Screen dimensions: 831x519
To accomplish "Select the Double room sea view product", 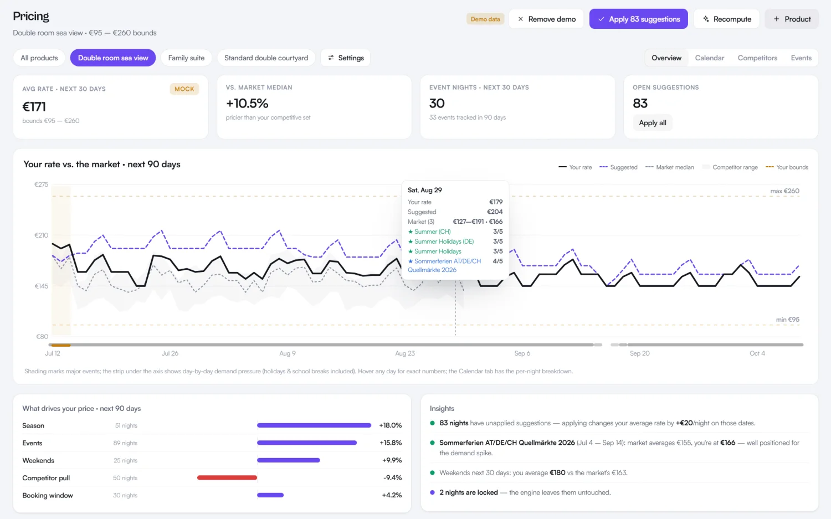I will click(113, 58).
